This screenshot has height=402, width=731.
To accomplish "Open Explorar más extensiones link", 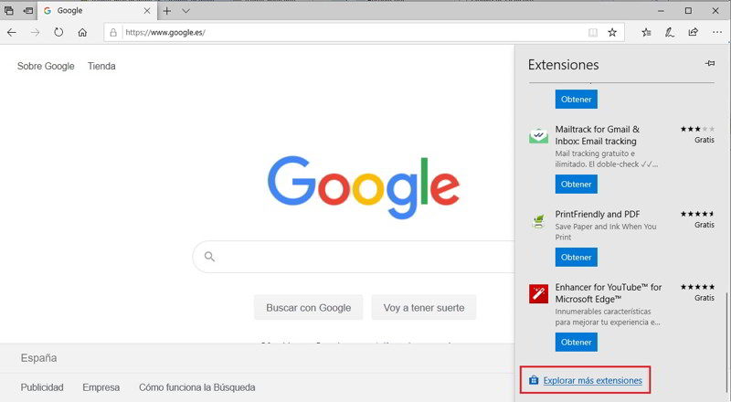I will [592, 380].
